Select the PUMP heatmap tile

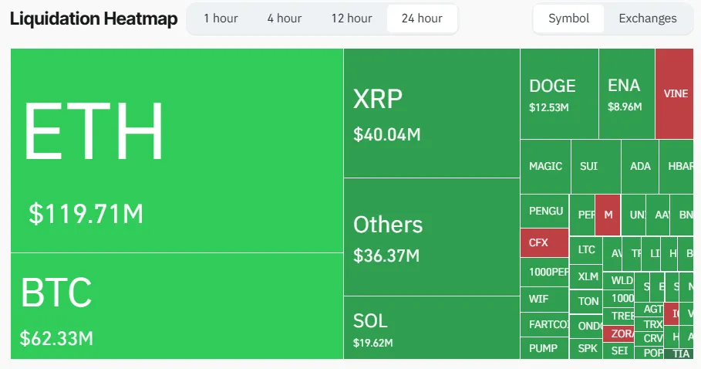pos(544,348)
